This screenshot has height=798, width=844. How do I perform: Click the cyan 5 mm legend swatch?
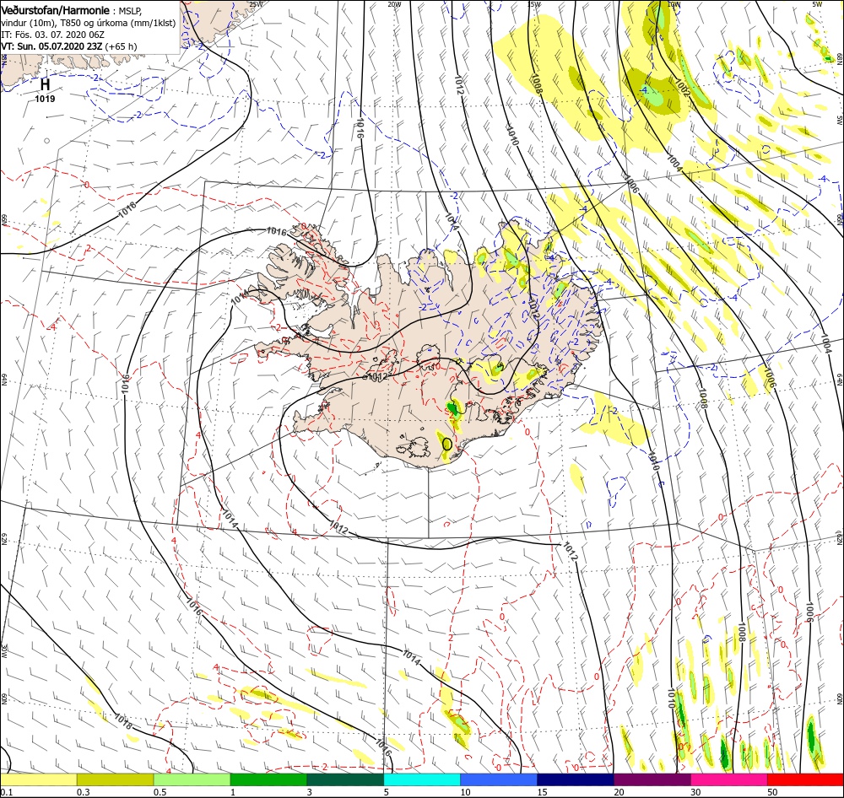(422, 779)
